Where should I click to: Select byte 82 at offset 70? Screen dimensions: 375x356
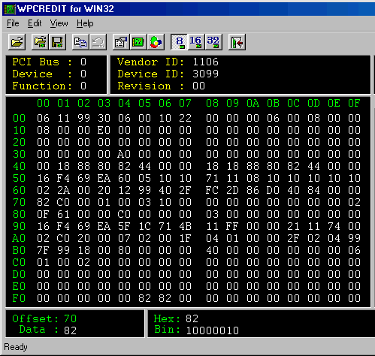click(43, 202)
